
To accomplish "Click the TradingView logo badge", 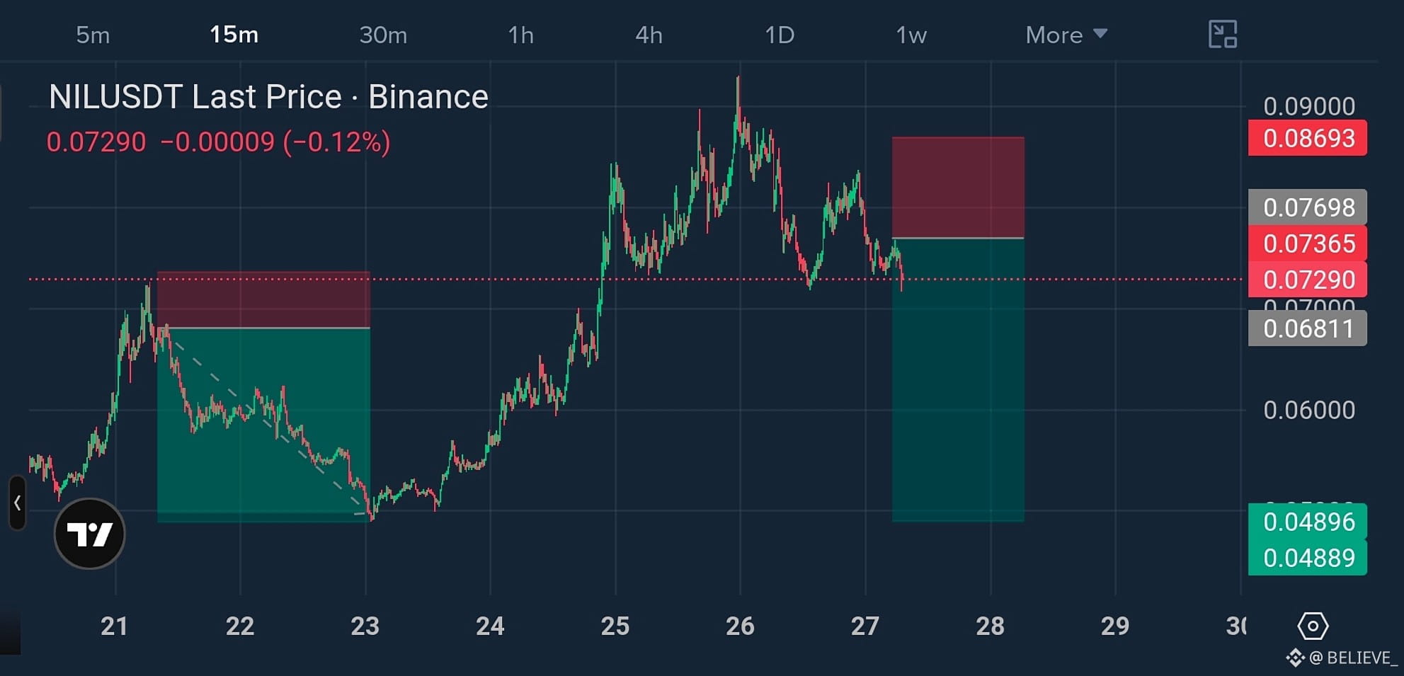I will click(x=90, y=534).
